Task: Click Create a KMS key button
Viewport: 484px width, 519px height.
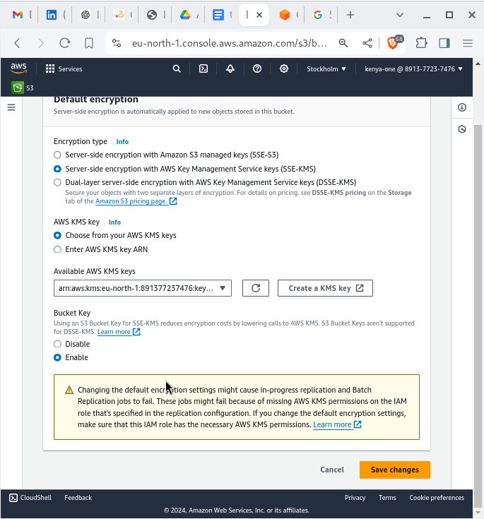Action: (x=325, y=288)
